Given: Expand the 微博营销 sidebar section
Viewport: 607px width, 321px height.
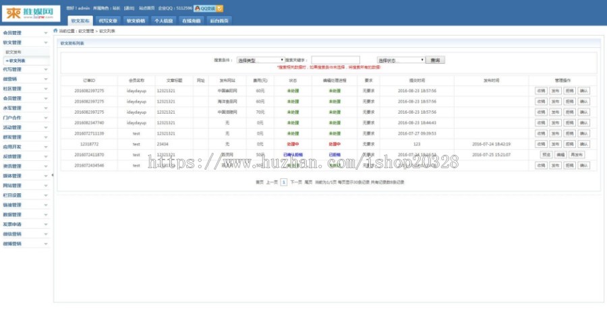Looking at the screenshot, I should click(25, 244).
